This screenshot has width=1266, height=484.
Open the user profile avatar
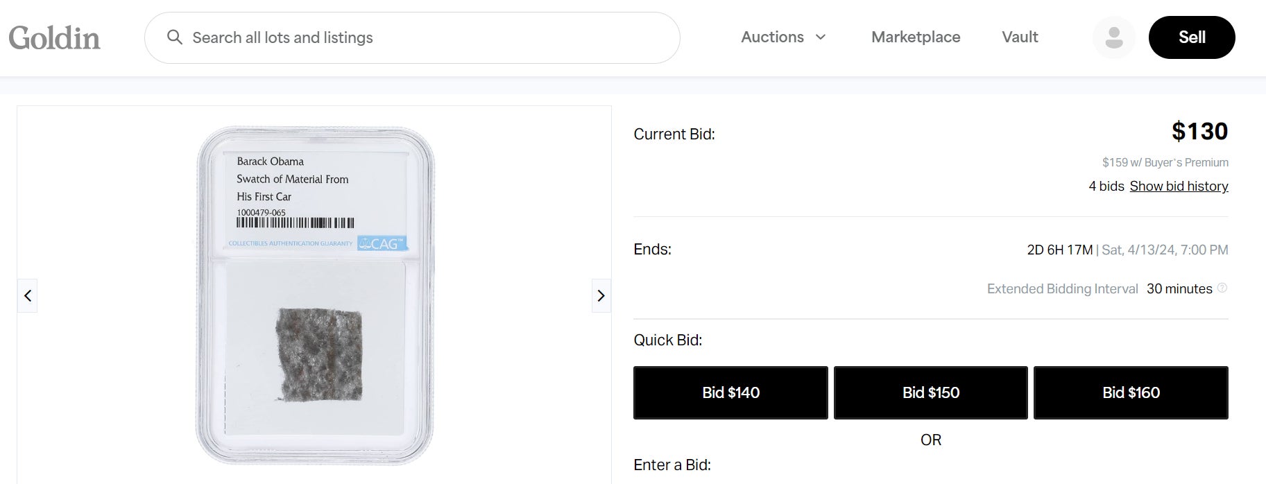coord(1113,37)
